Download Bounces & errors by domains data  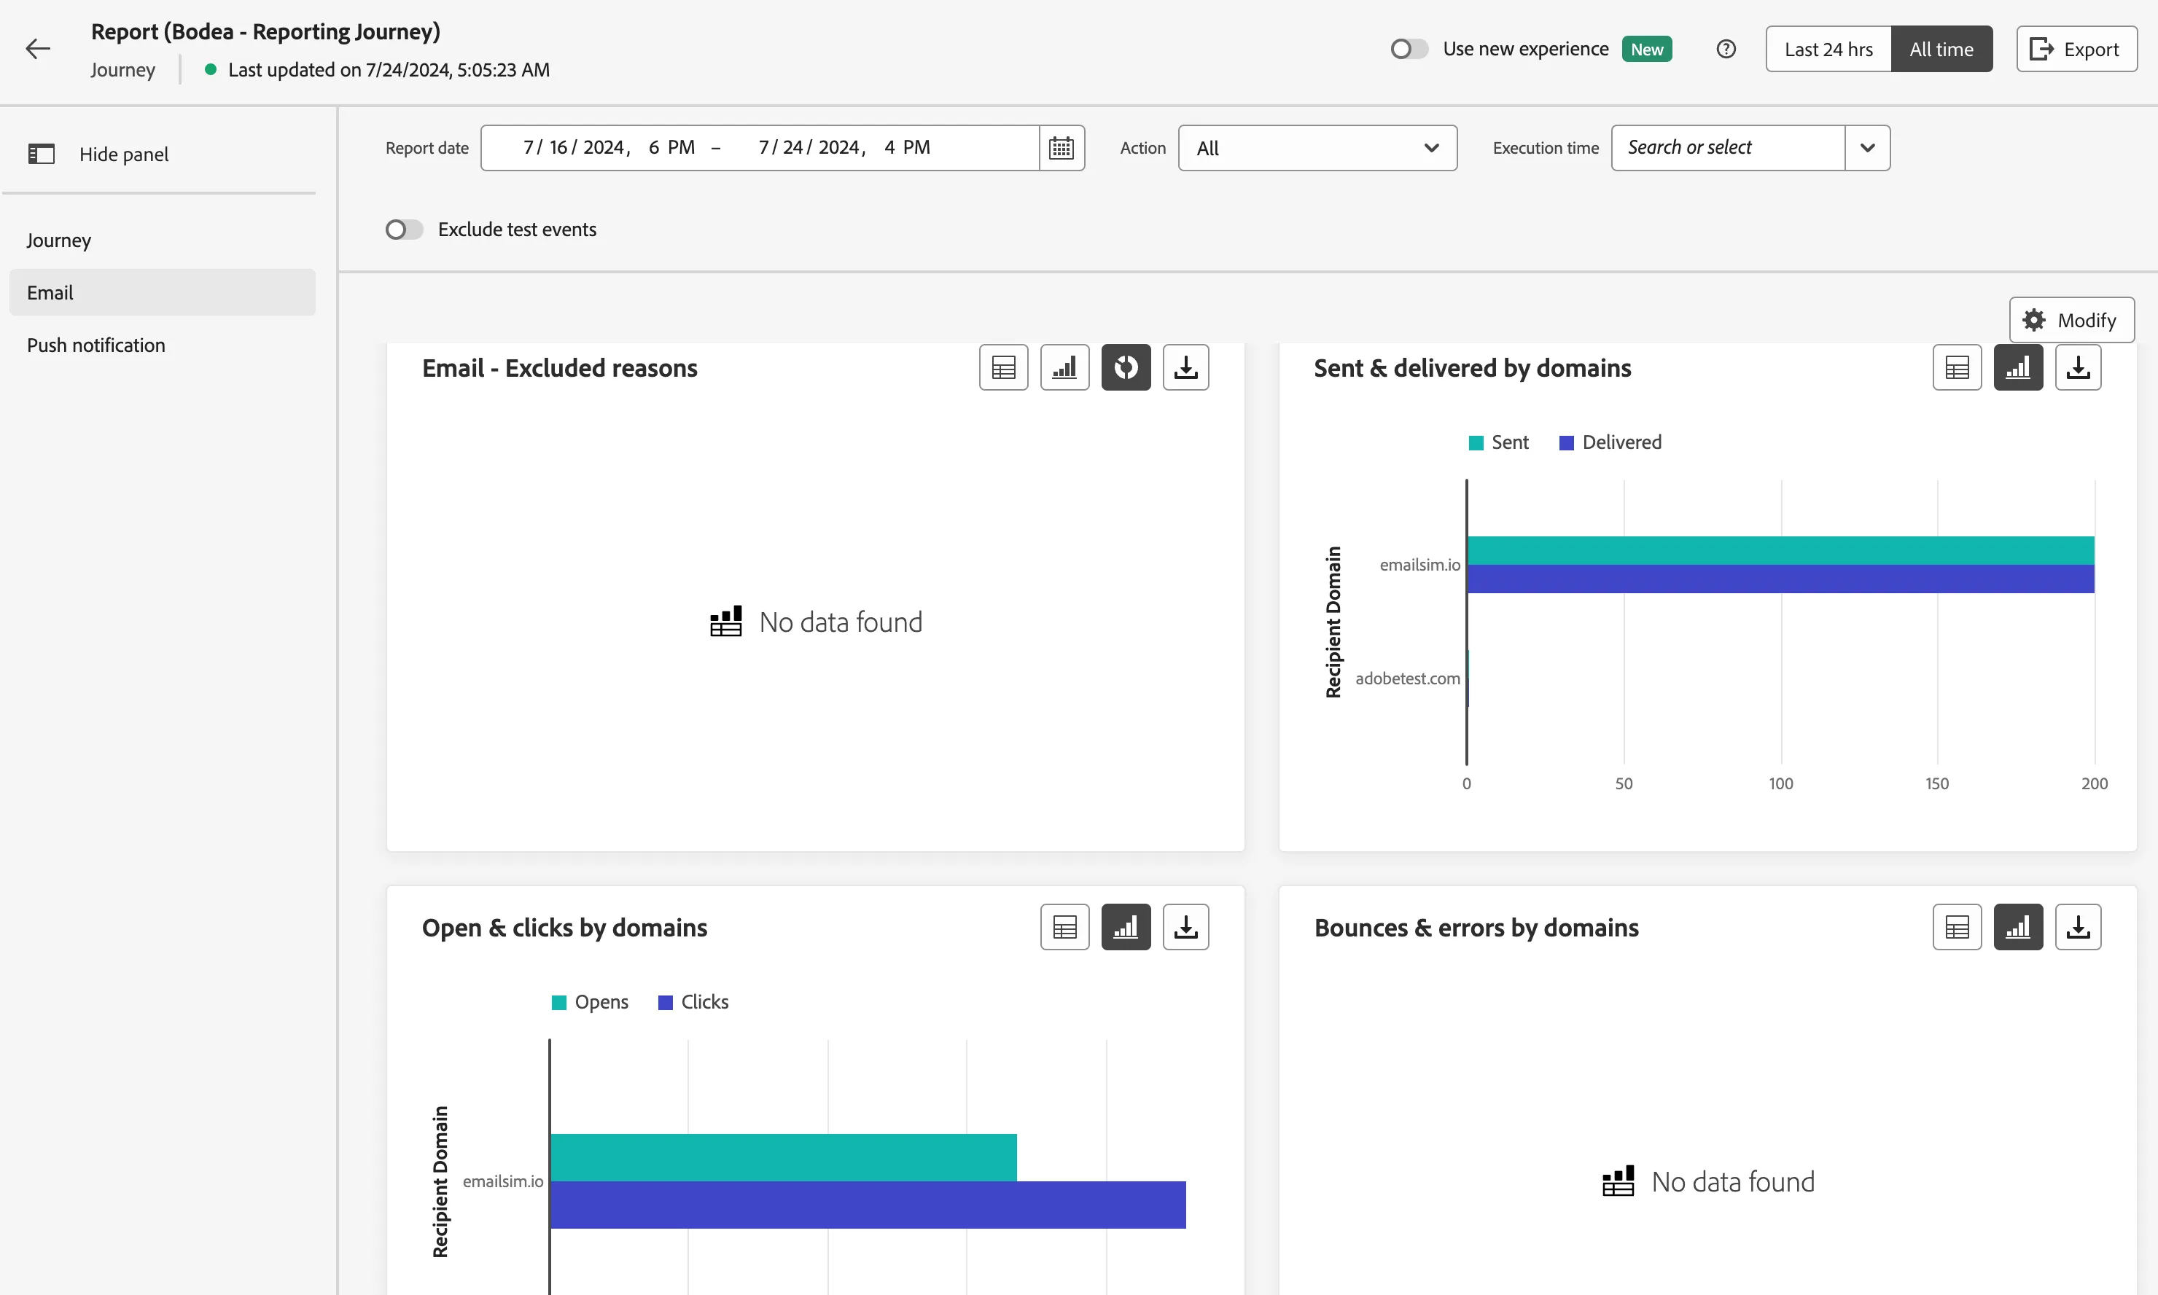[2078, 927]
